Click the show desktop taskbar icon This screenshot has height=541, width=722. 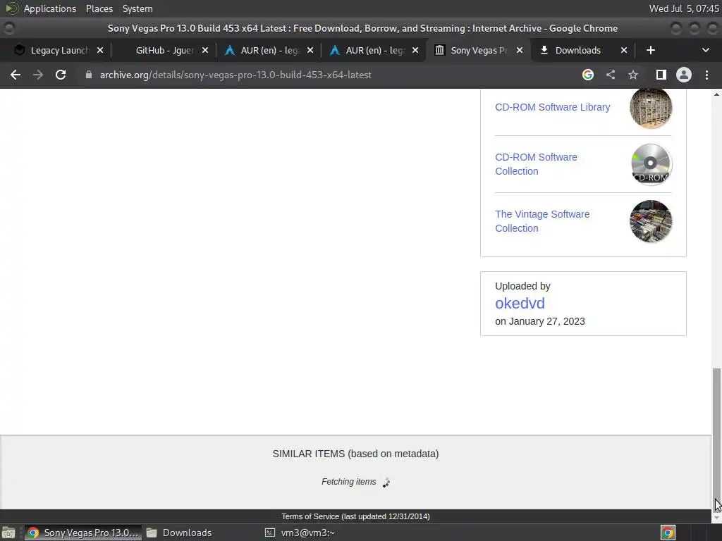pyautogui.click(x=8, y=533)
